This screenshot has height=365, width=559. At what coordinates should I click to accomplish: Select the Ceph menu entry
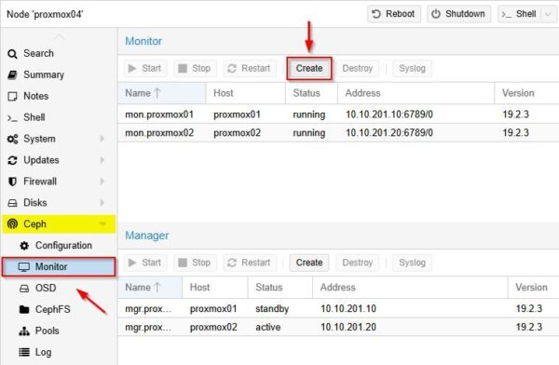pos(59,224)
